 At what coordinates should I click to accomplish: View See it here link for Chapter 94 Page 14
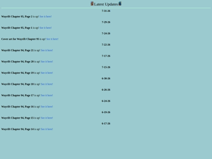click(x=47, y=129)
